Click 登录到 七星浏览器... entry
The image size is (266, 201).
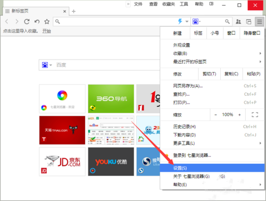[x=212, y=156]
